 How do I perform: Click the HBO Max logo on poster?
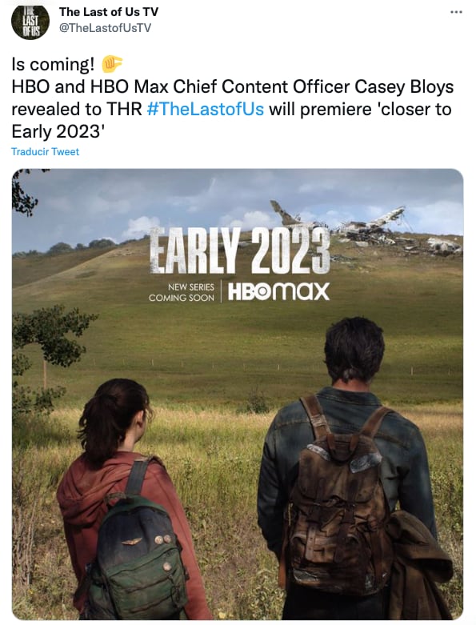coord(278,292)
